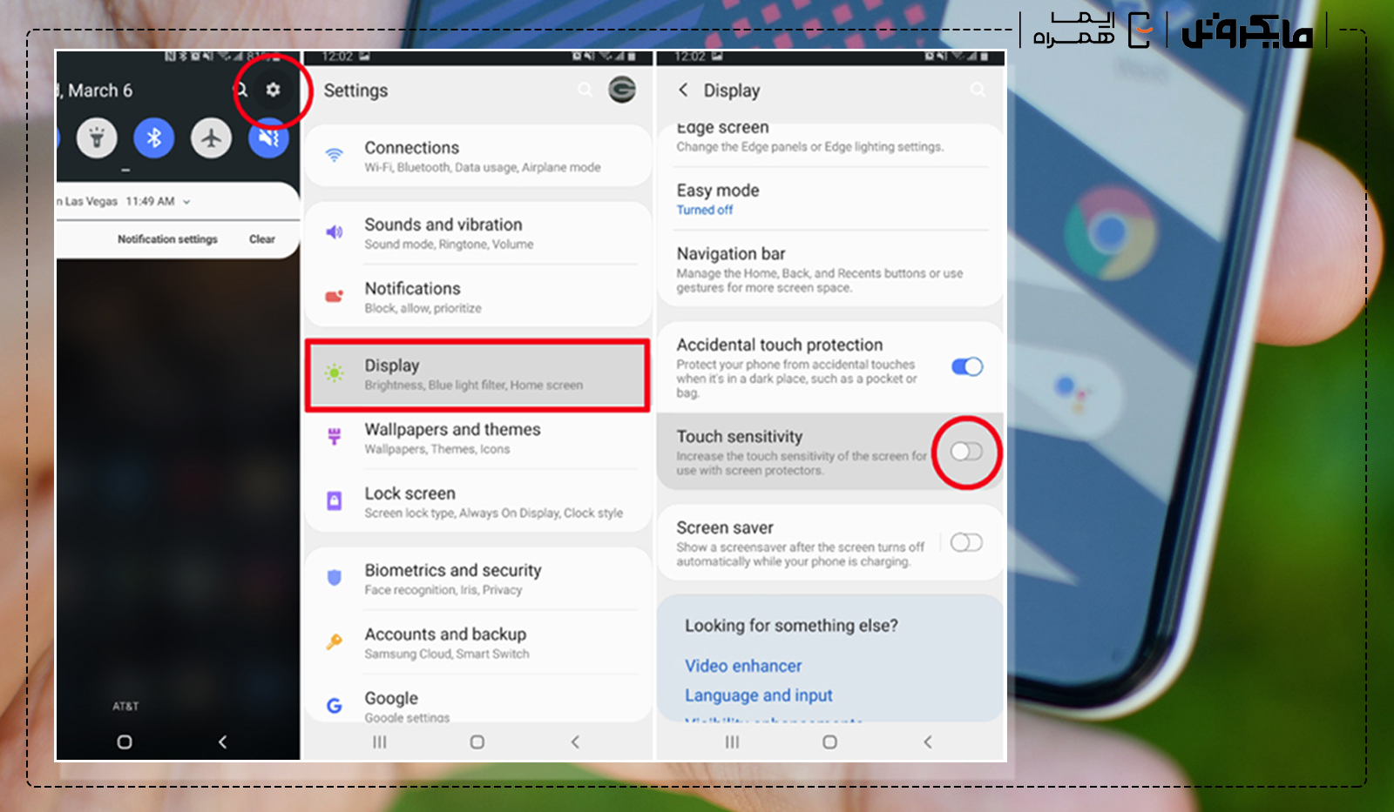Open Connections settings

(x=478, y=156)
